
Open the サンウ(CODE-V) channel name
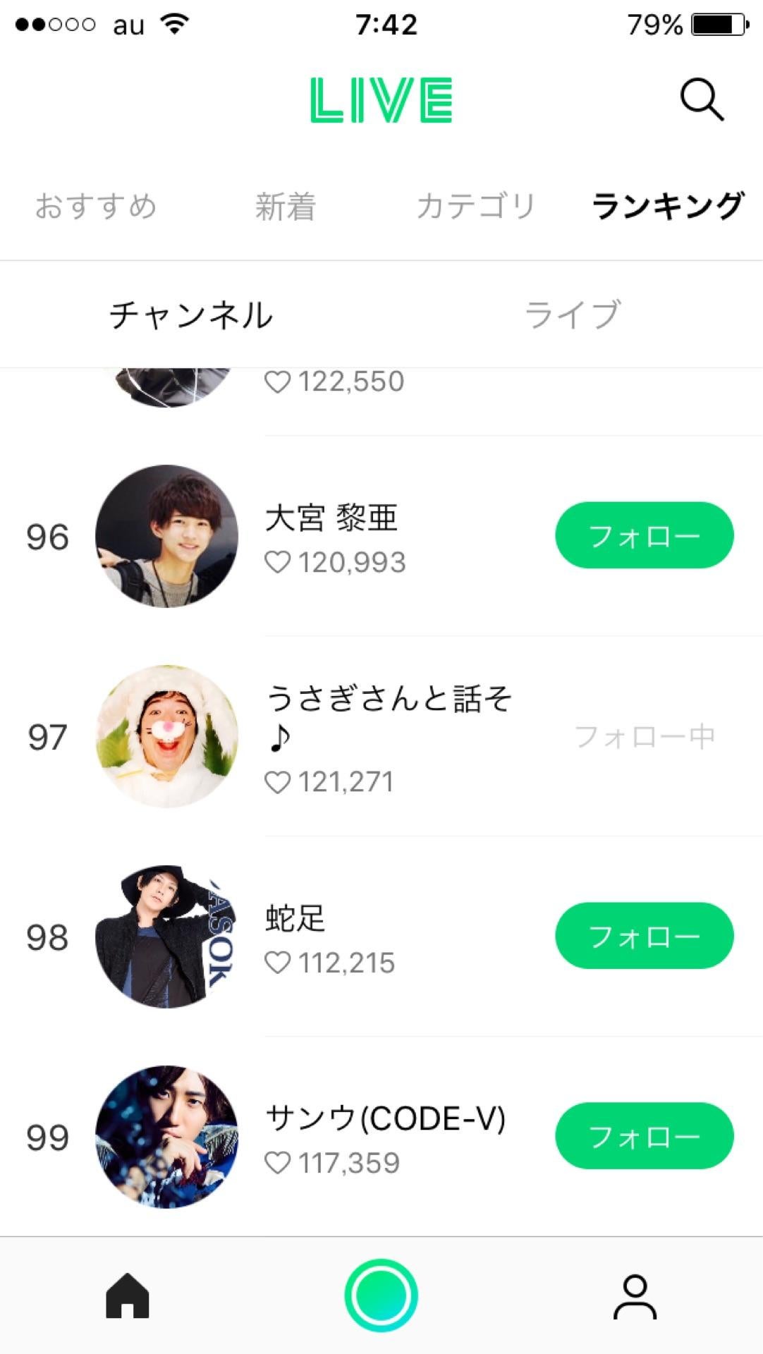coord(385,1118)
